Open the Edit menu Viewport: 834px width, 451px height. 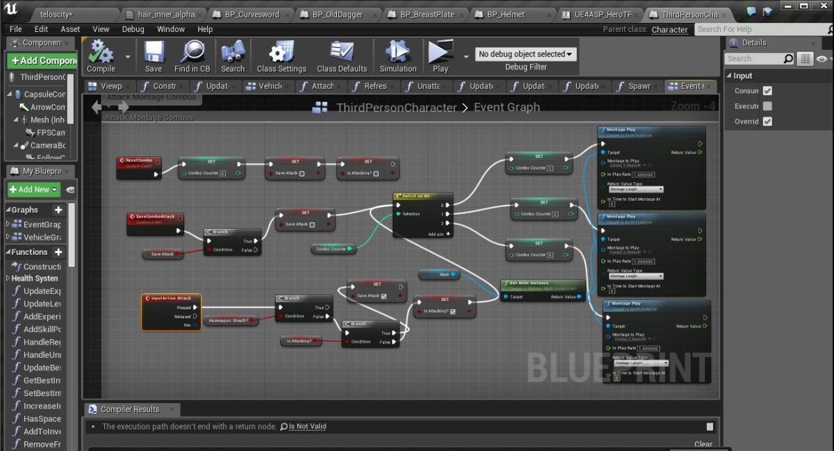pyautogui.click(x=41, y=29)
